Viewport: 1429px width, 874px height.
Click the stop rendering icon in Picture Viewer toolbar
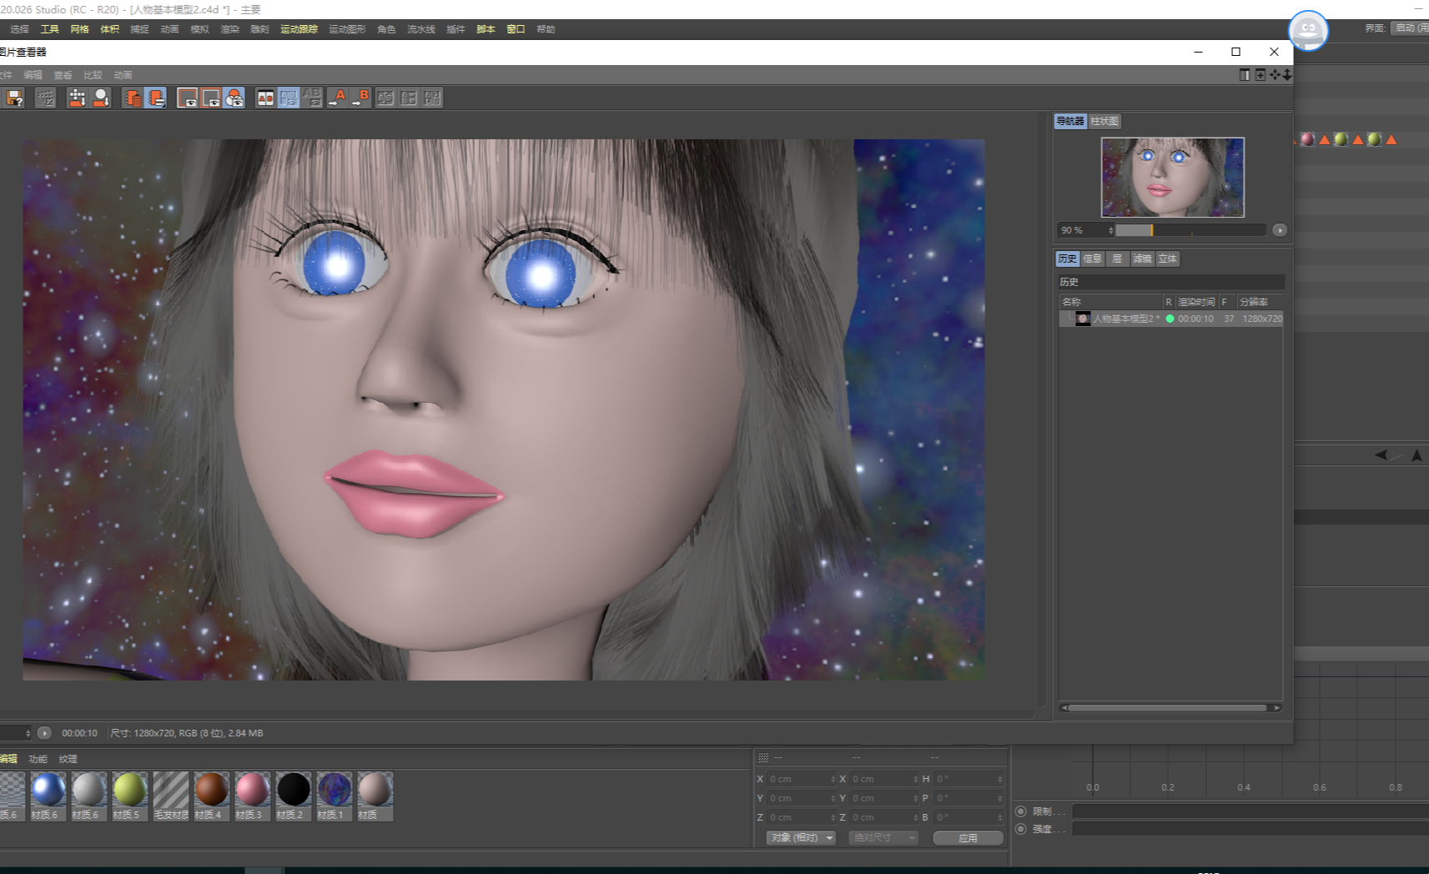click(x=46, y=98)
